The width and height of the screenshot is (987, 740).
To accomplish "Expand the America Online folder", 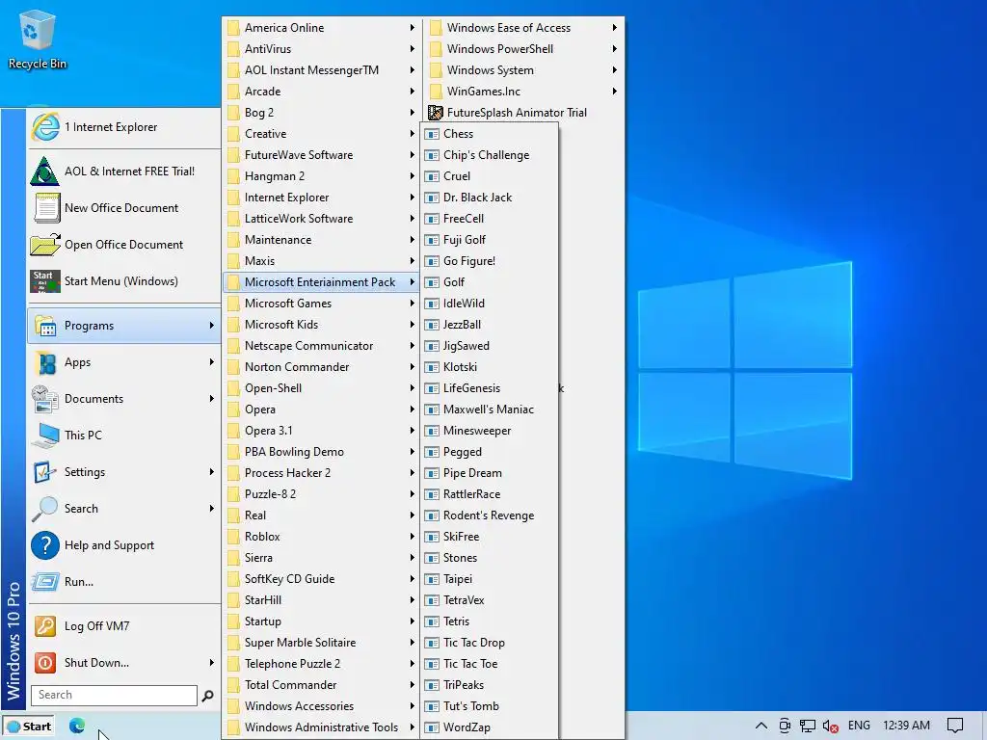I will click(321, 28).
